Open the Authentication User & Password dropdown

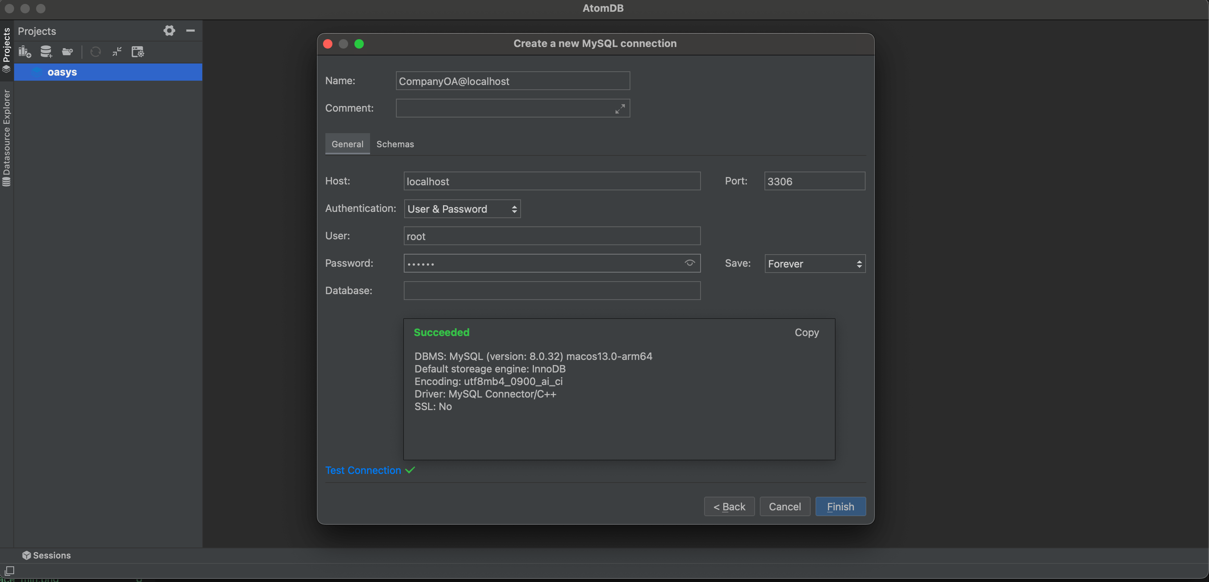[462, 209]
